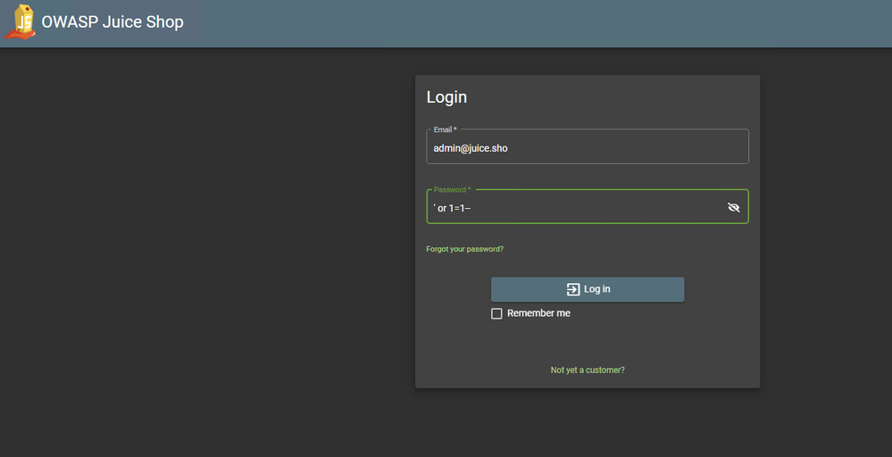Submit with the Log in button

coord(588,289)
